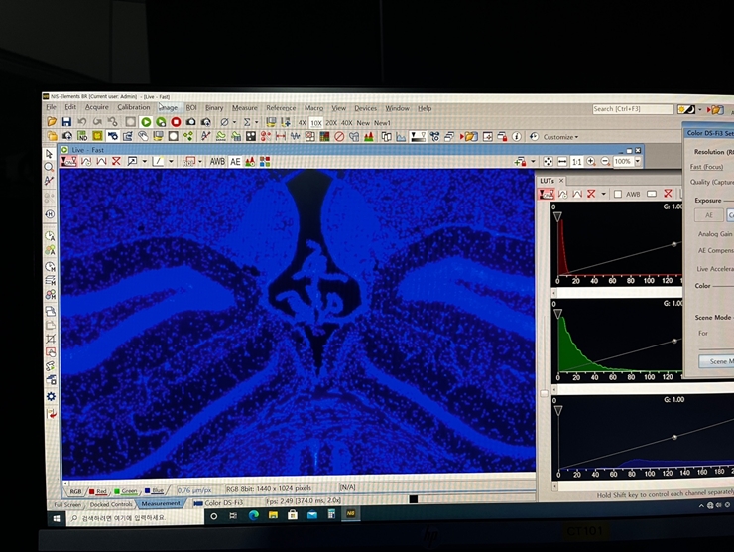This screenshot has width=734, height=552.
Task: Click the Save floppy disk icon
Action: [66, 122]
